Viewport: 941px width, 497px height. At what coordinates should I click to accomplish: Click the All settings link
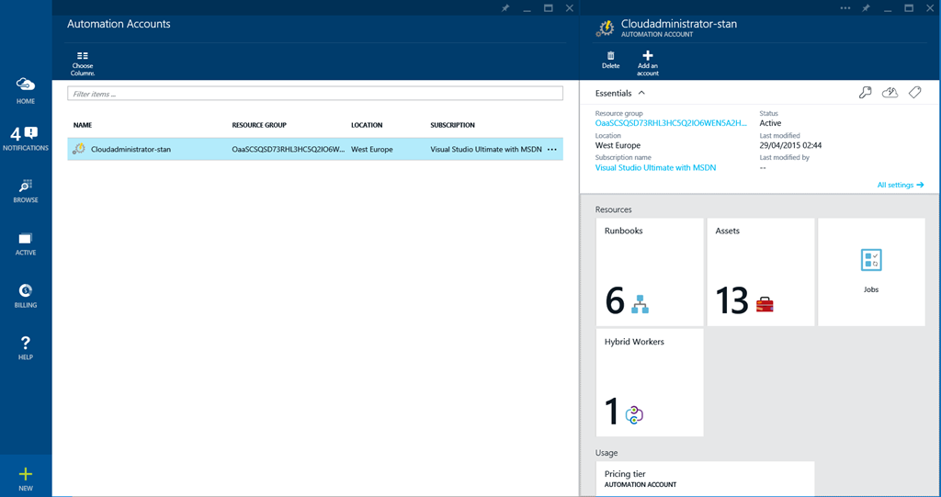pos(900,185)
